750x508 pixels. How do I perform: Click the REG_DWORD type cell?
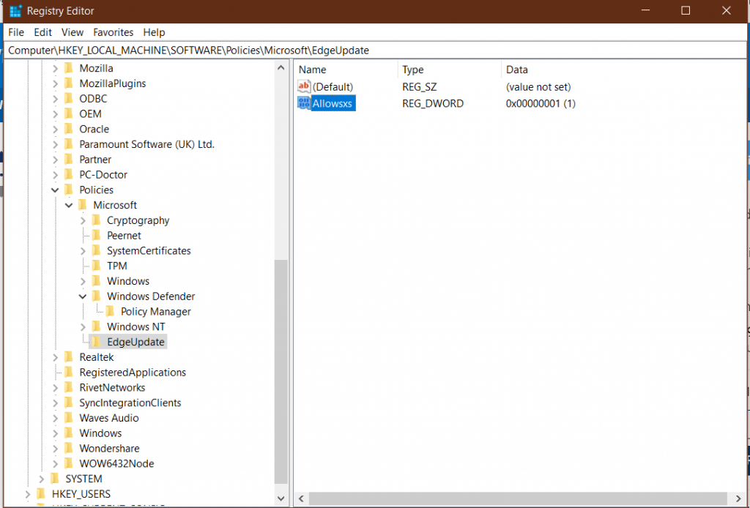tap(432, 103)
